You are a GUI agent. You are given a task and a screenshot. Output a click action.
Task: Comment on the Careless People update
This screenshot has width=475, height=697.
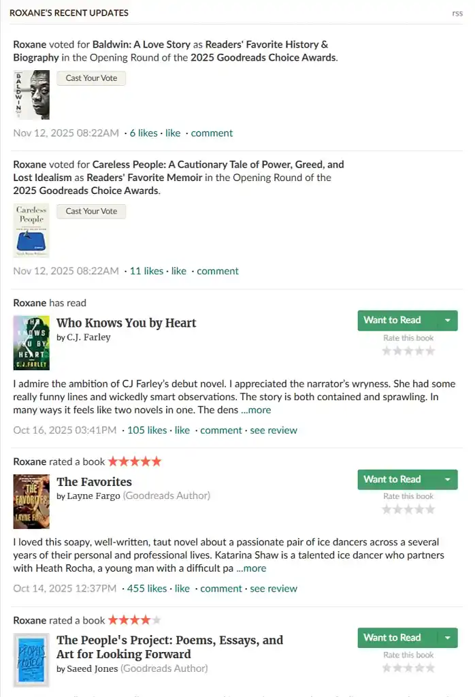pyautogui.click(x=218, y=270)
